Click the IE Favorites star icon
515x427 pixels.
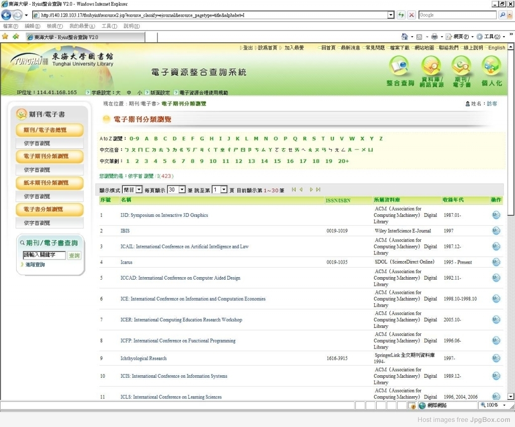click(x=5, y=37)
